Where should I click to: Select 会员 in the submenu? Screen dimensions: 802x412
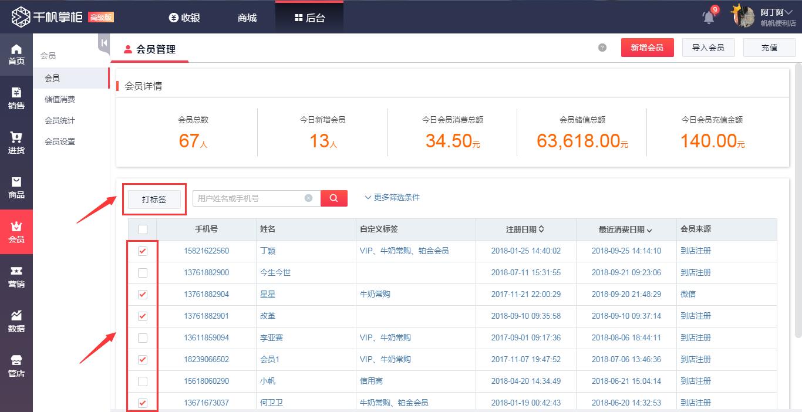point(71,78)
